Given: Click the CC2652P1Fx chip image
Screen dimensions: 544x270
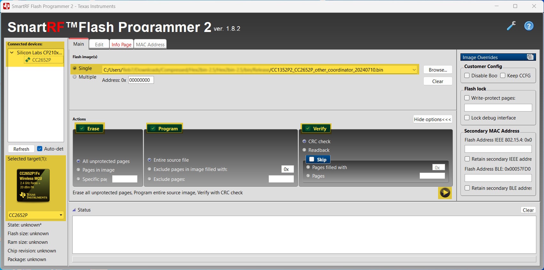Looking at the screenshot, I should pyautogui.click(x=33, y=186).
